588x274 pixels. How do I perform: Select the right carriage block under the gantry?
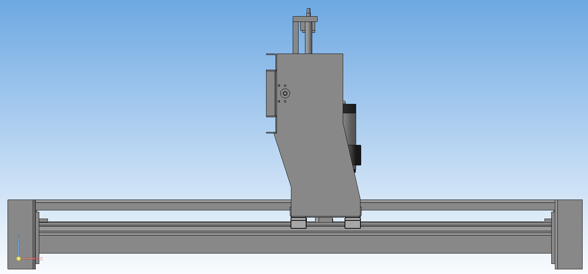(x=353, y=223)
